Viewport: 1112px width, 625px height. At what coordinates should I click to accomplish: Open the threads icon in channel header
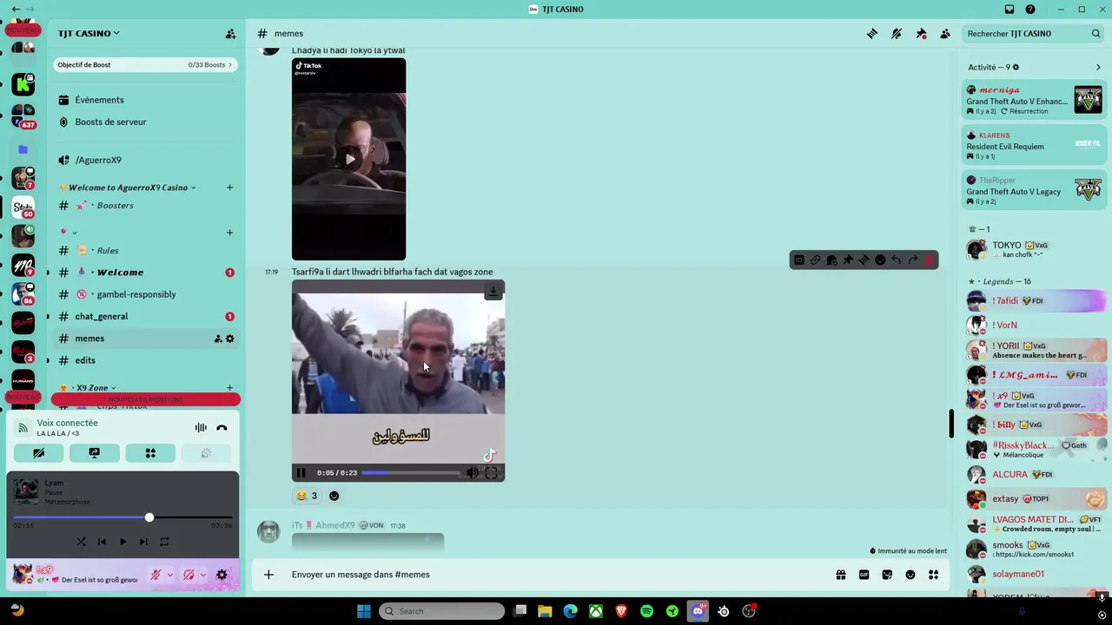coord(871,34)
